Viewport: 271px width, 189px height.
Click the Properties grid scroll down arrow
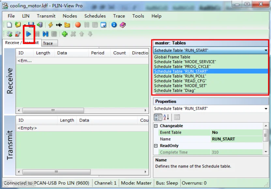point(266,152)
